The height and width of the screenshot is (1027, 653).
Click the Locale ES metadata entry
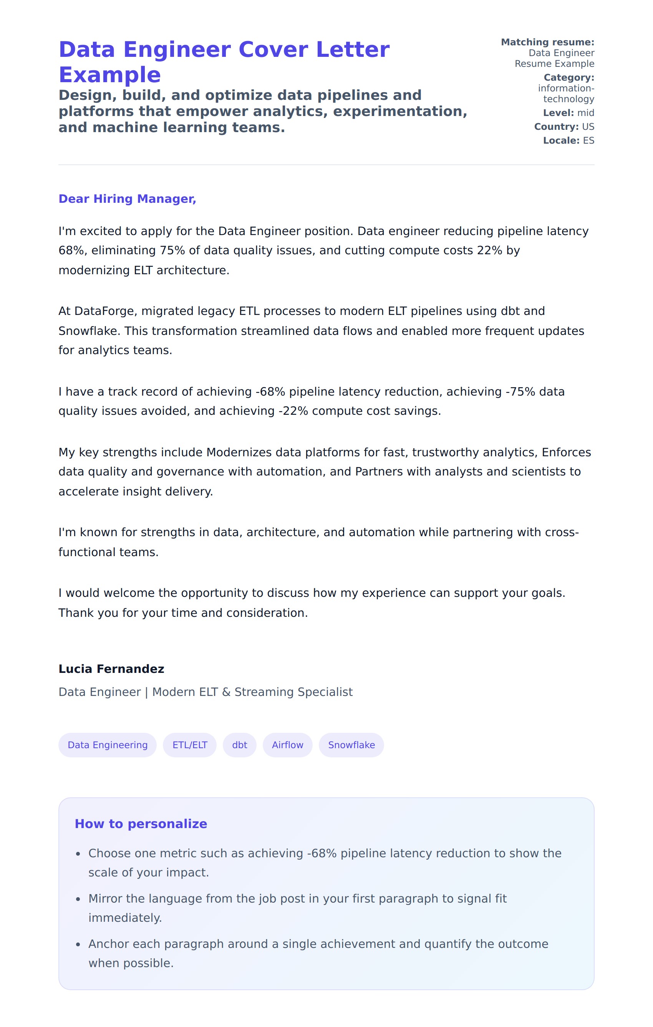568,141
